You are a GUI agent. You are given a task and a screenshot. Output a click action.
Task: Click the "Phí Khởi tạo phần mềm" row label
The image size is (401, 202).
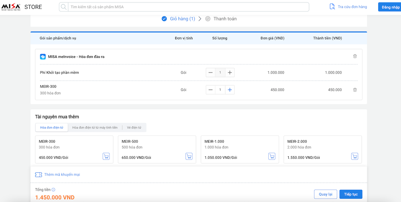click(x=60, y=73)
